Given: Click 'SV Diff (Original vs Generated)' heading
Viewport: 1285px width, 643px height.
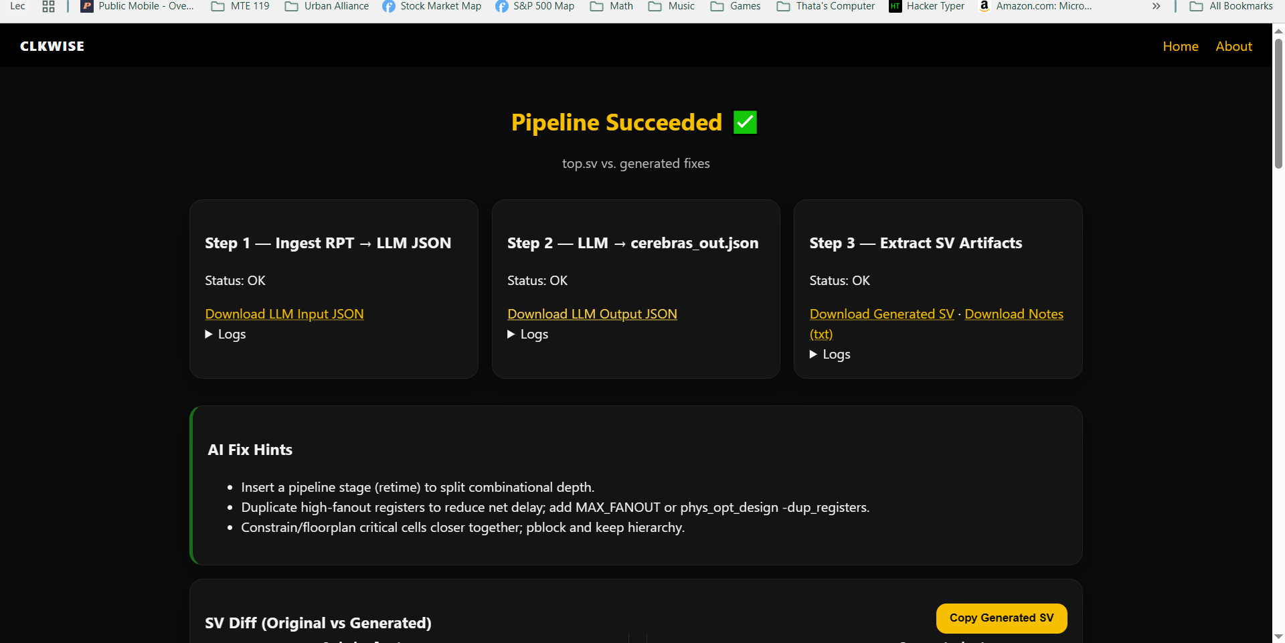Looking at the screenshot, I should tap(318, 623).
